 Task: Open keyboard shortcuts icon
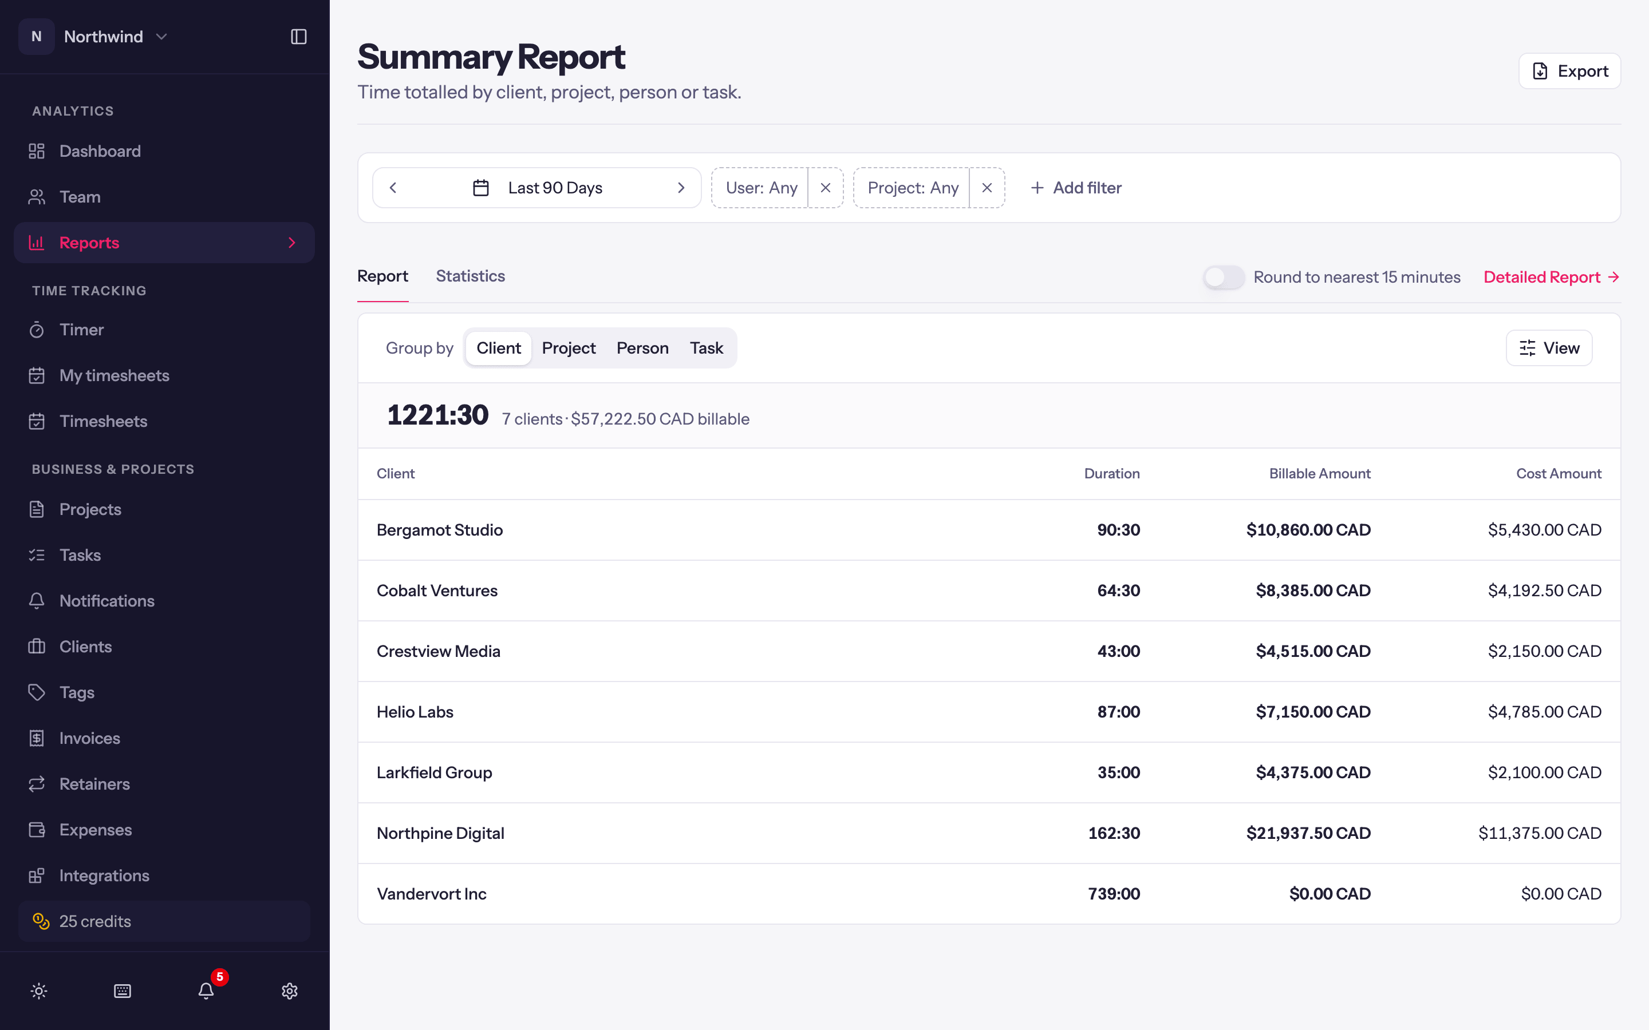point(123,991)
